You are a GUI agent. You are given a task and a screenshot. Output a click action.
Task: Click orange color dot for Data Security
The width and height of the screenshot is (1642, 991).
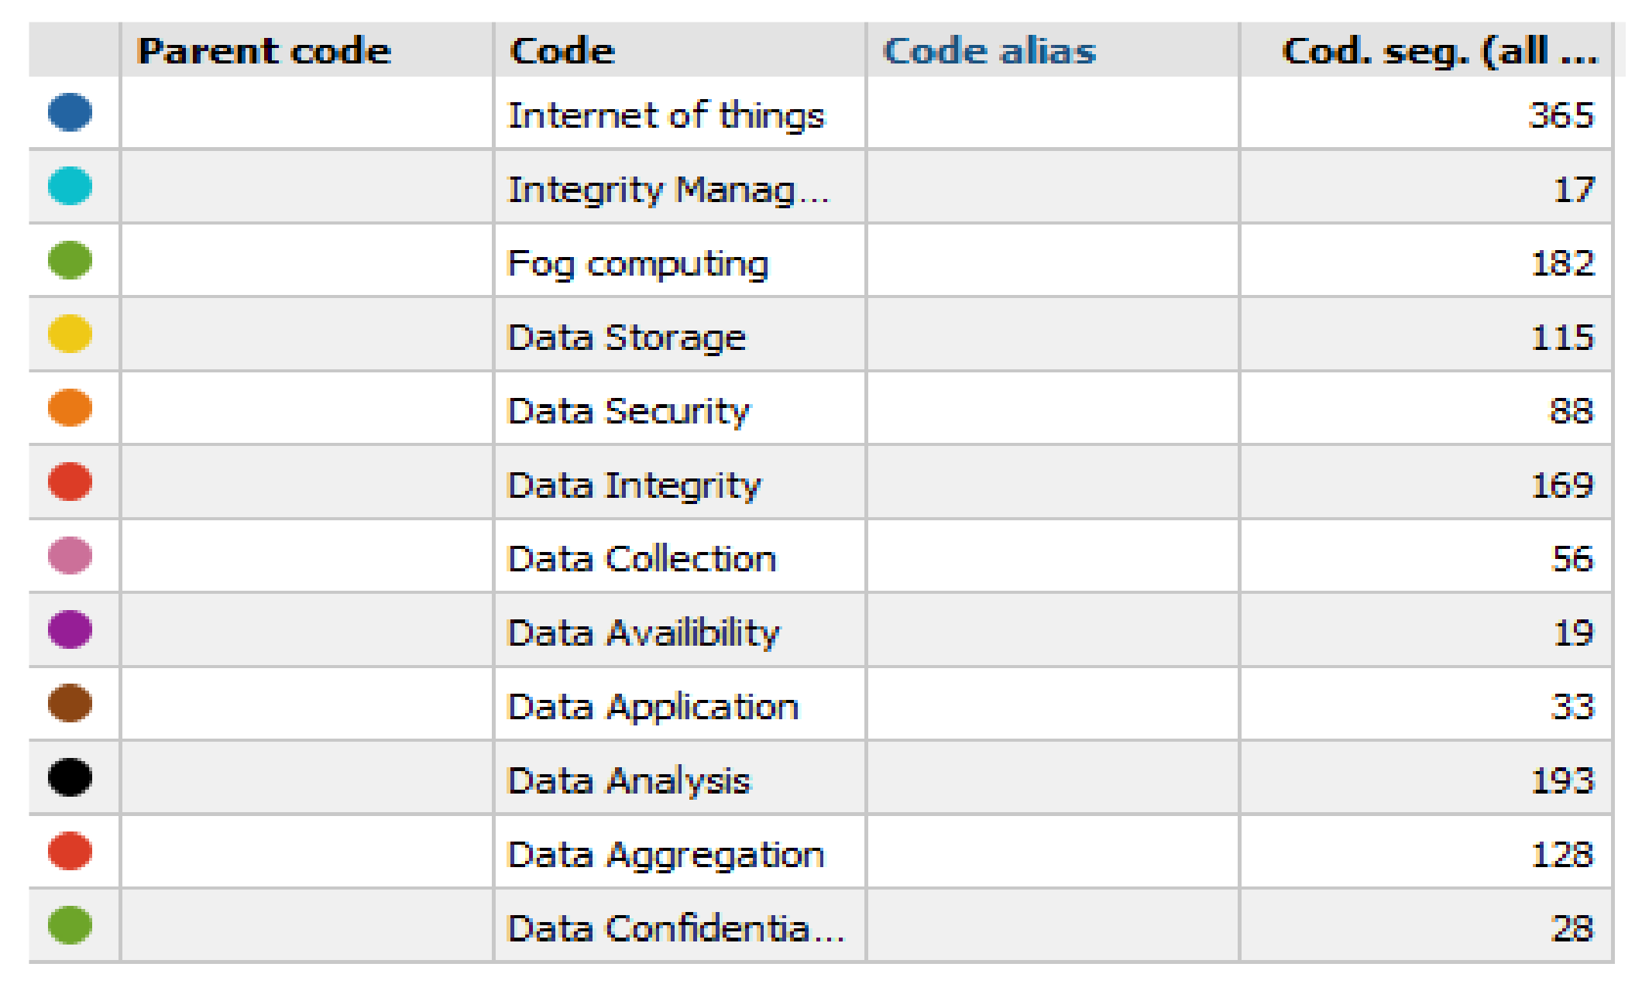pyautogui.click(x=70, y=408)
